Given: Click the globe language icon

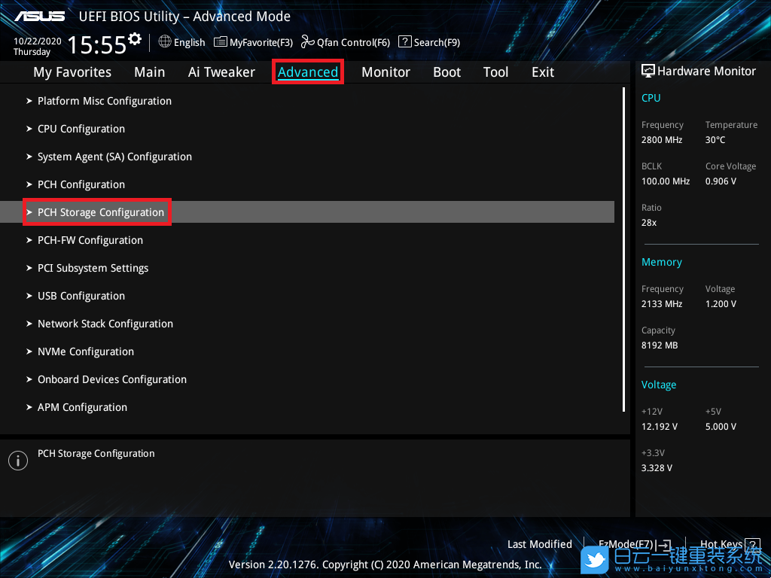Looking at the screenshot, I should pos(165,42).
